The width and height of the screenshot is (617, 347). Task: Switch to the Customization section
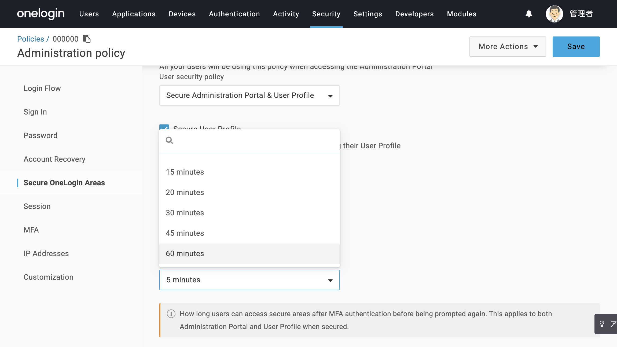pyautogui.click(x=49, y=277)
